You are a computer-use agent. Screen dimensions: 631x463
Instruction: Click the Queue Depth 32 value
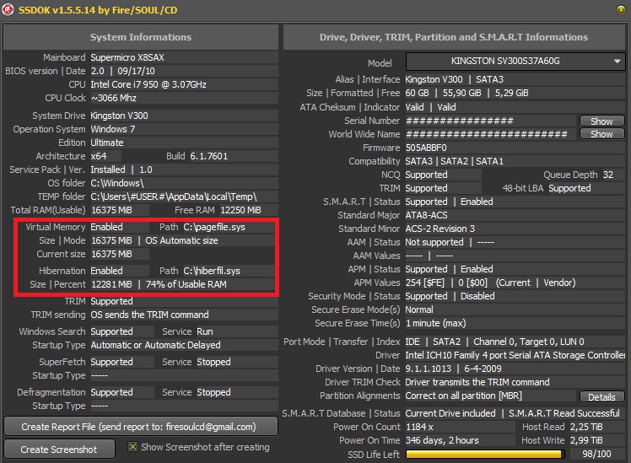608,175
